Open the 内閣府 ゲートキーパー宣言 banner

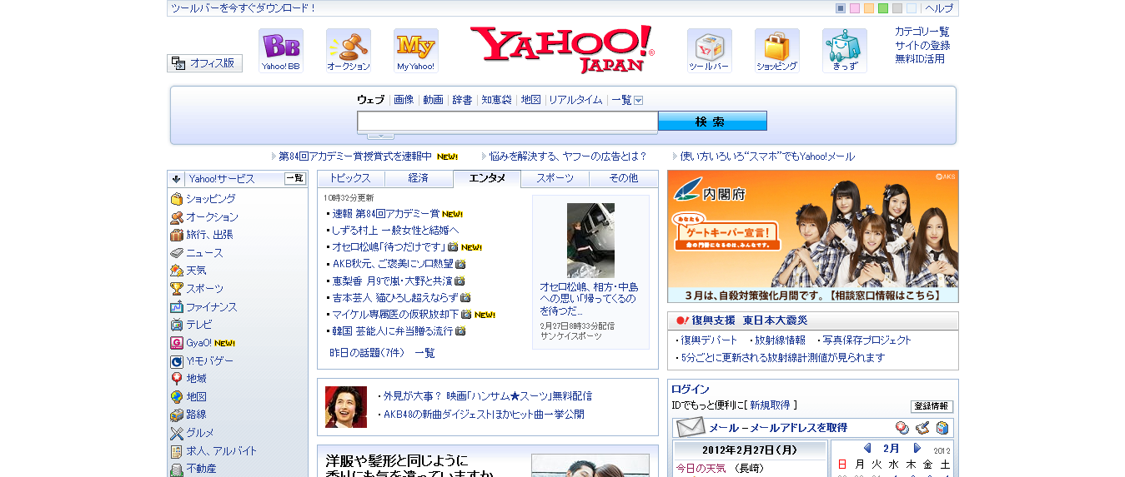[x=813, y=236]
